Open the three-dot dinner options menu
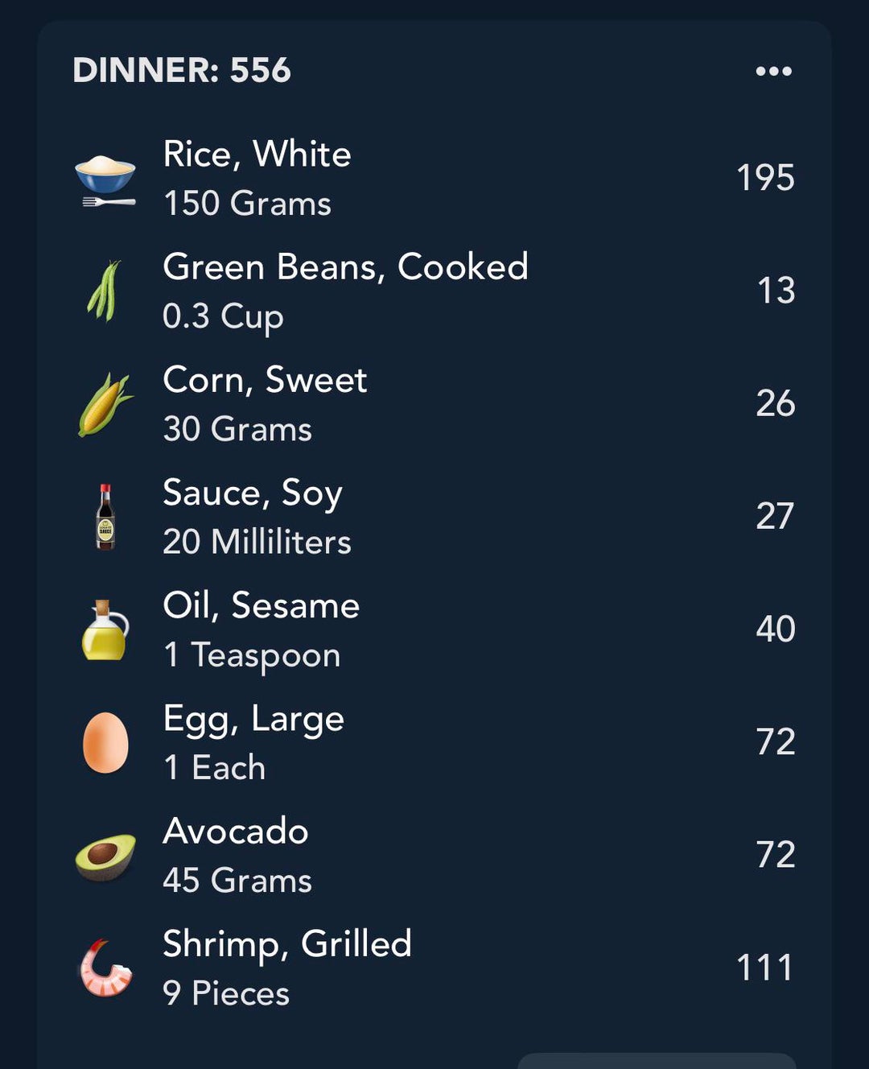This screenshot has height=1069, width=869. 773,71
